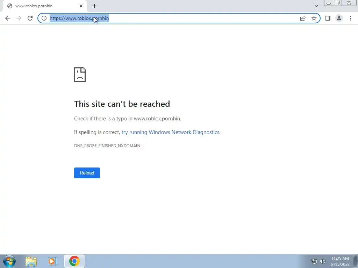Select the www.roblox.pornhin tab
358x268 pixels.
44,6
